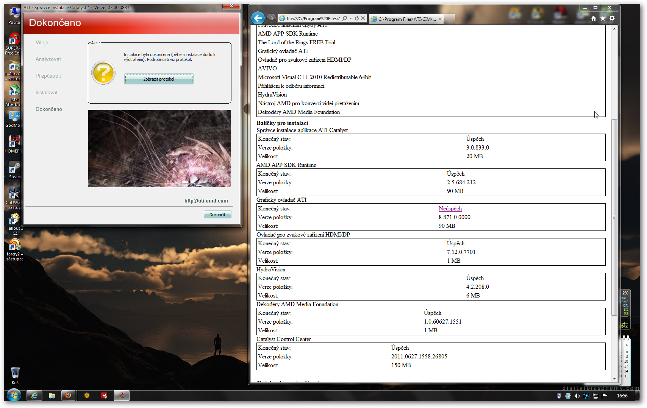The image size is (647, 408).
Task: Open the Favorites star in Internet Explorer
Action: pos(603,18)
